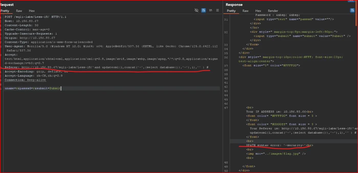Click the Accept: header name line
The image size is (358, 173).
11,55
